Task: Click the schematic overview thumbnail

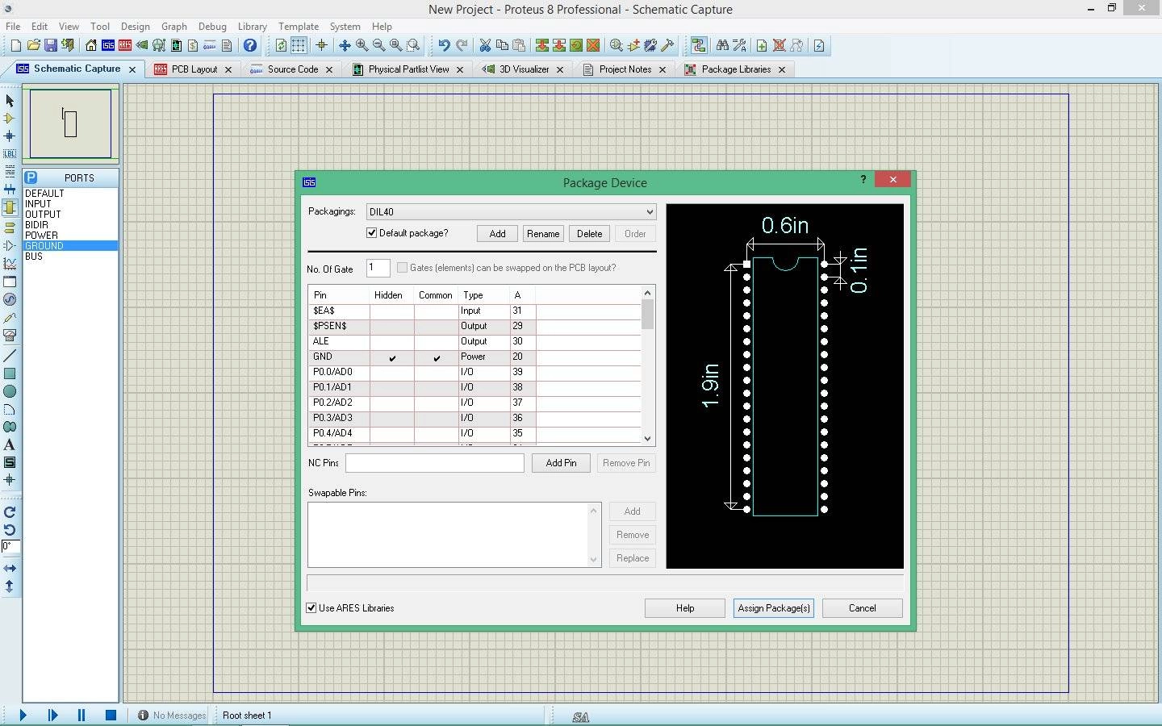Action: pos(71,123)
